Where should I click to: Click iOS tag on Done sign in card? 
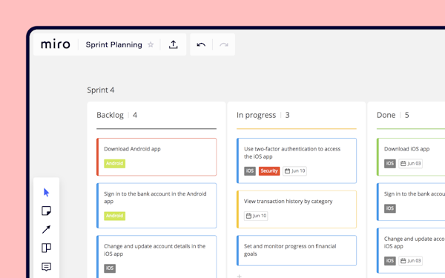[x=390, y=208]
